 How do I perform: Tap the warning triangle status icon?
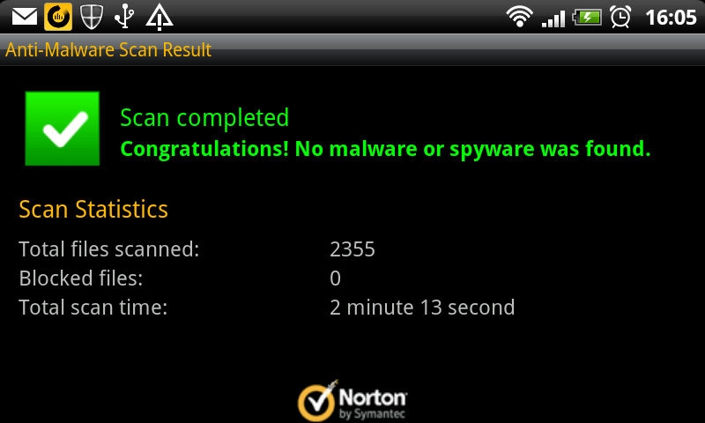(160, 17)
